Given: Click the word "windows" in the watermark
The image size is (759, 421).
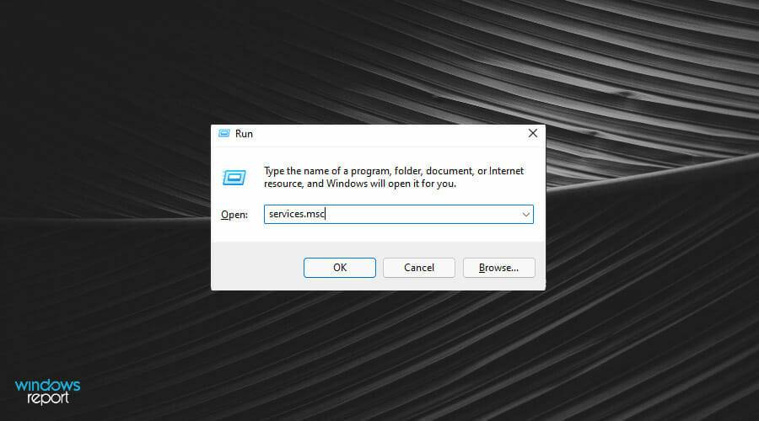Looking at the screenshot, I should click(47, 386).
